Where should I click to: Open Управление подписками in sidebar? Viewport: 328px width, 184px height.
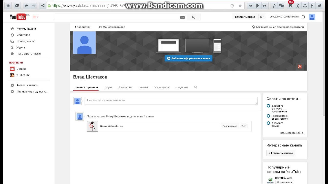[x=32, y=91]
